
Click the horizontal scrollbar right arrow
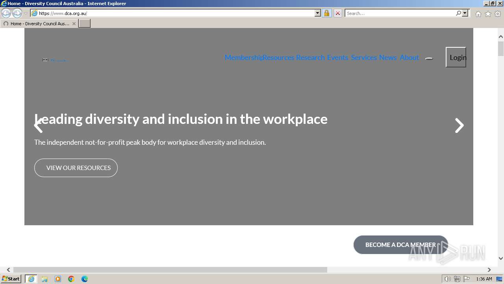pos(489,270)
